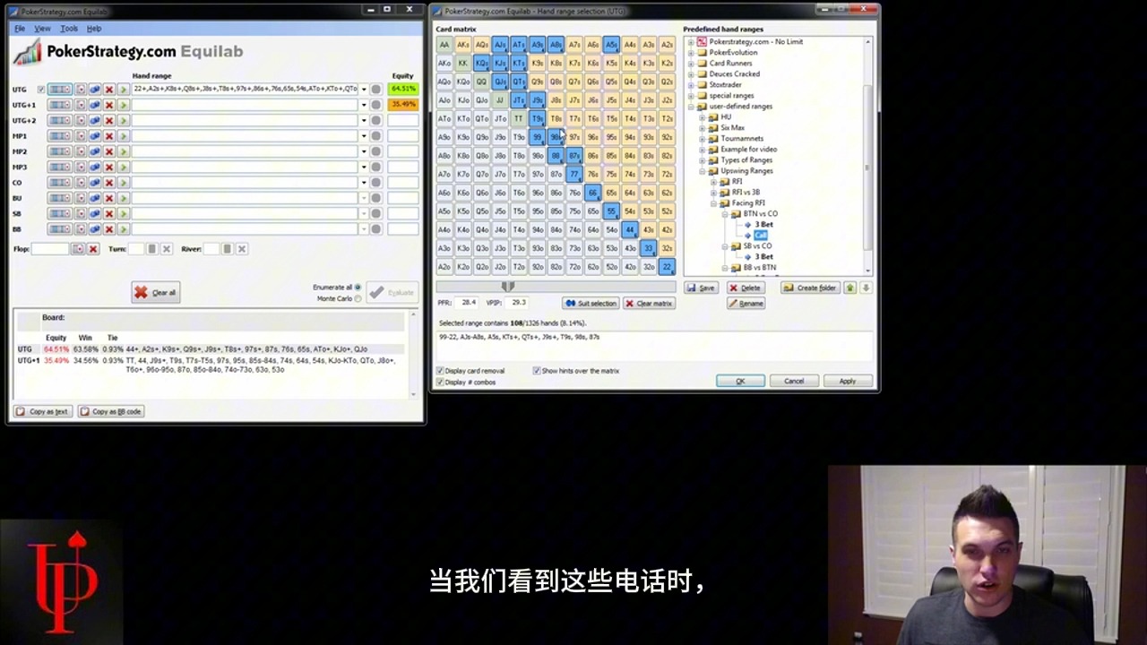Expand the Card Runners folder

coord(691,64)
